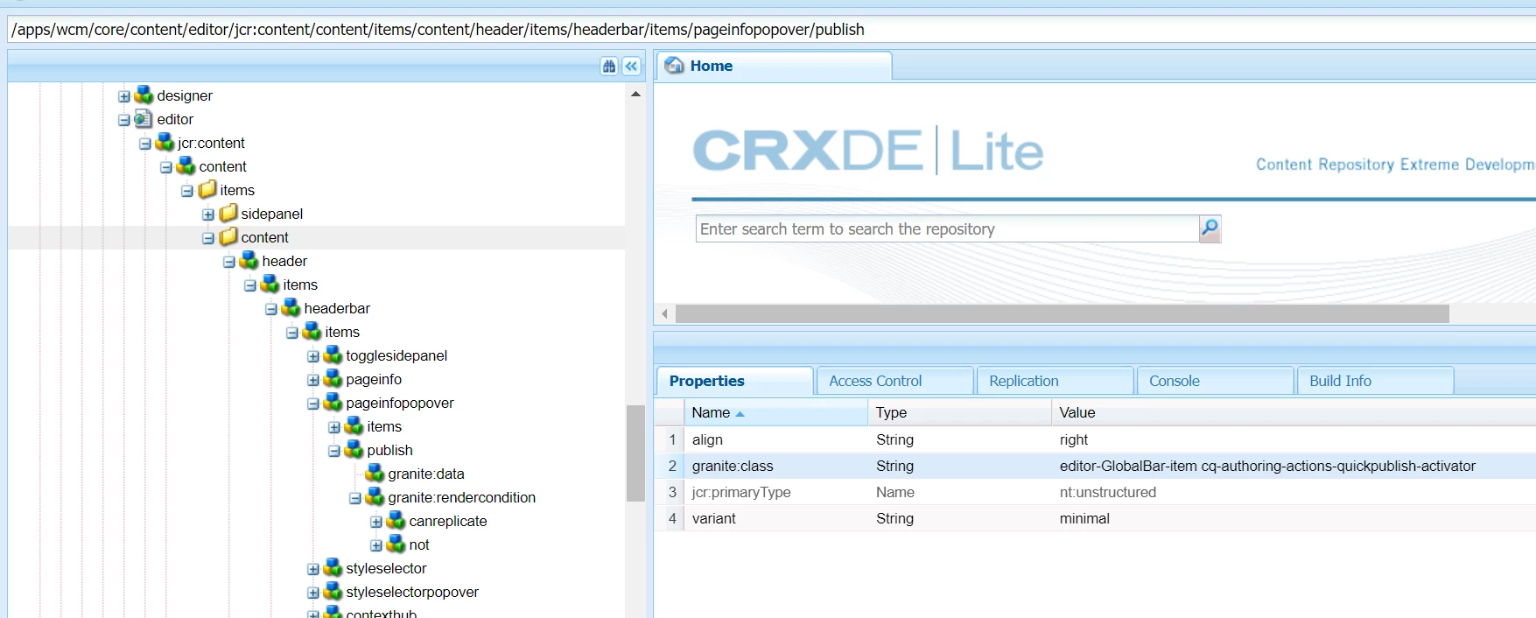Click the pageinfo node icon
This screenshot has height=618, width=1536.
333,378
